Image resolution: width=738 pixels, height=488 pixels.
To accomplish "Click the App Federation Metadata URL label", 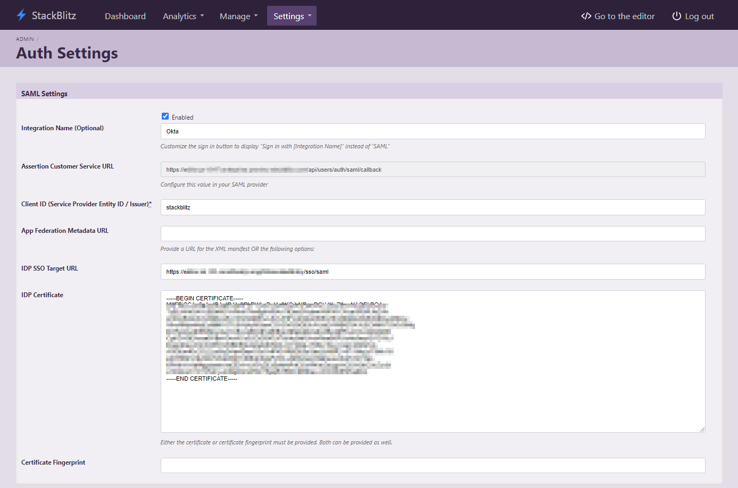I will (65, 231).
